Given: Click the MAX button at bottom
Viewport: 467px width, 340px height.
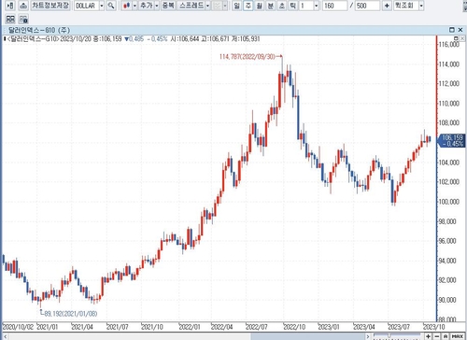Looking at the screenshot, I should tap(458, 336).
